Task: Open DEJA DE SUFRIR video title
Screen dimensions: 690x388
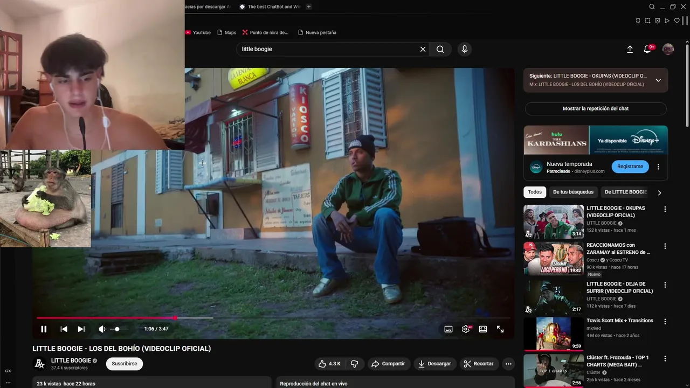Action: click(x=620, y=287)
